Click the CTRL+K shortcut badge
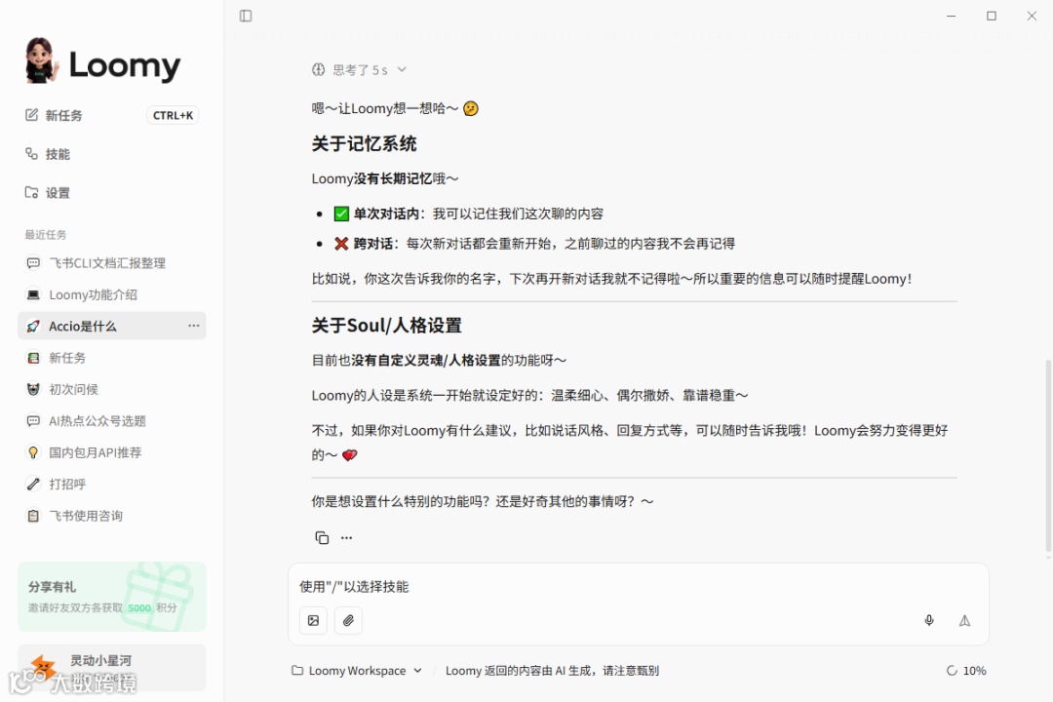 pyautogui.click(x=173, y=115)
